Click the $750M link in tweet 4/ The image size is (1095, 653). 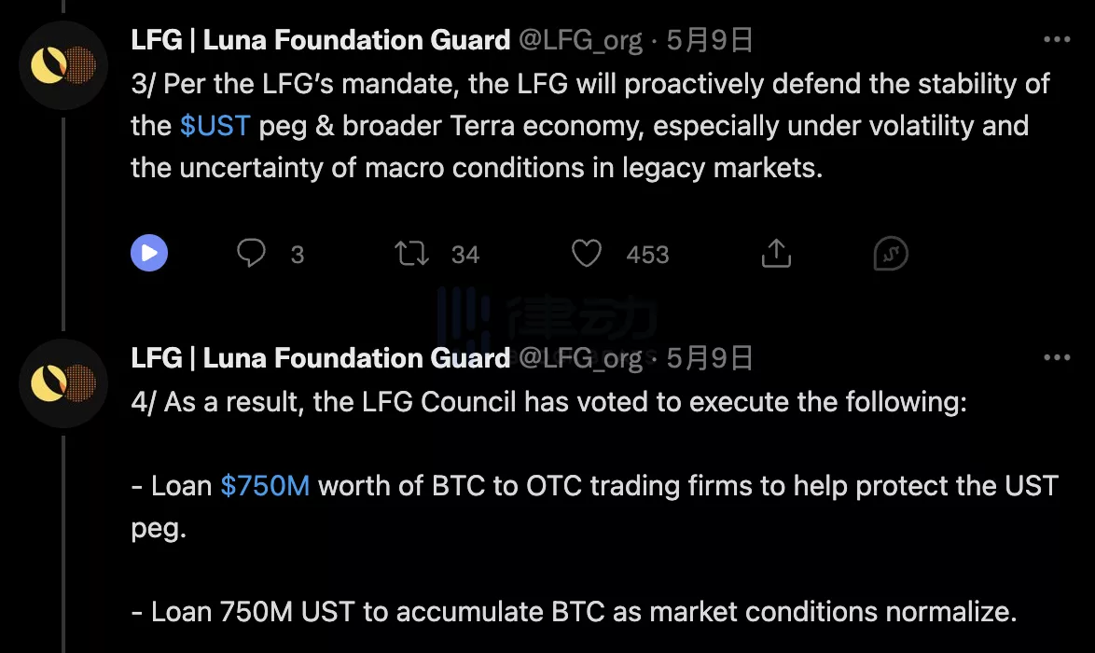pos(265,485)
